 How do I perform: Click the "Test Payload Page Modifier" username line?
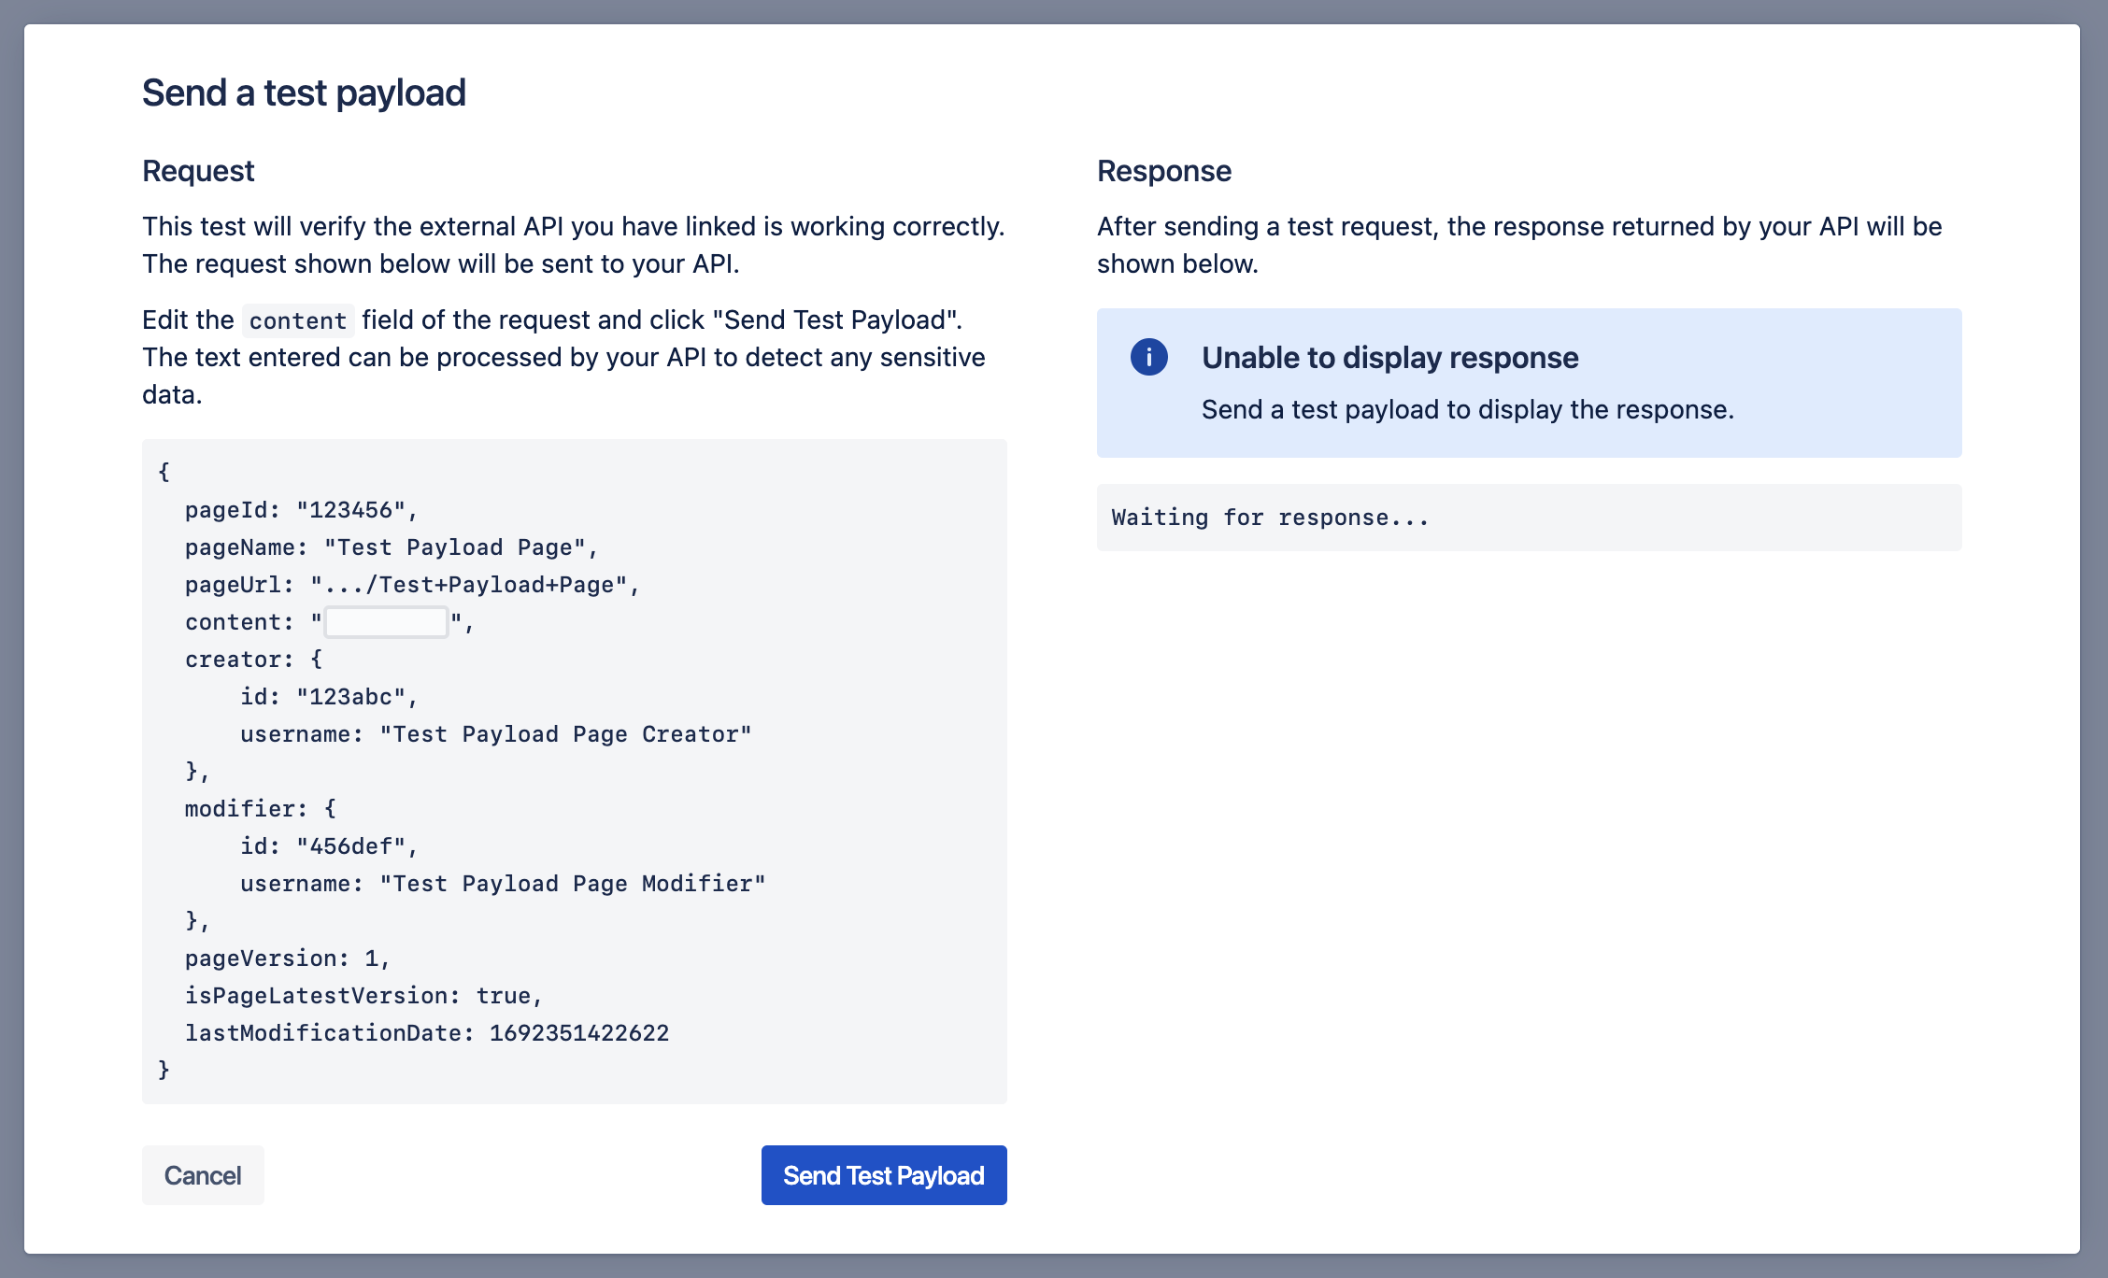point(503,884)
